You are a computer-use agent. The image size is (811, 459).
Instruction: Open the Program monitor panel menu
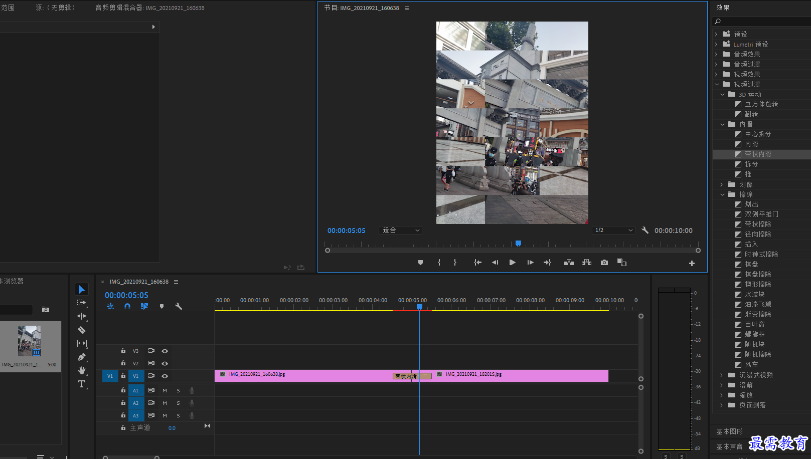coord(407,8)
